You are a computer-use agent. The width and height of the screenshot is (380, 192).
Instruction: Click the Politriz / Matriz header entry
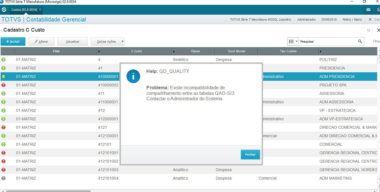click(x=352, y=19)
